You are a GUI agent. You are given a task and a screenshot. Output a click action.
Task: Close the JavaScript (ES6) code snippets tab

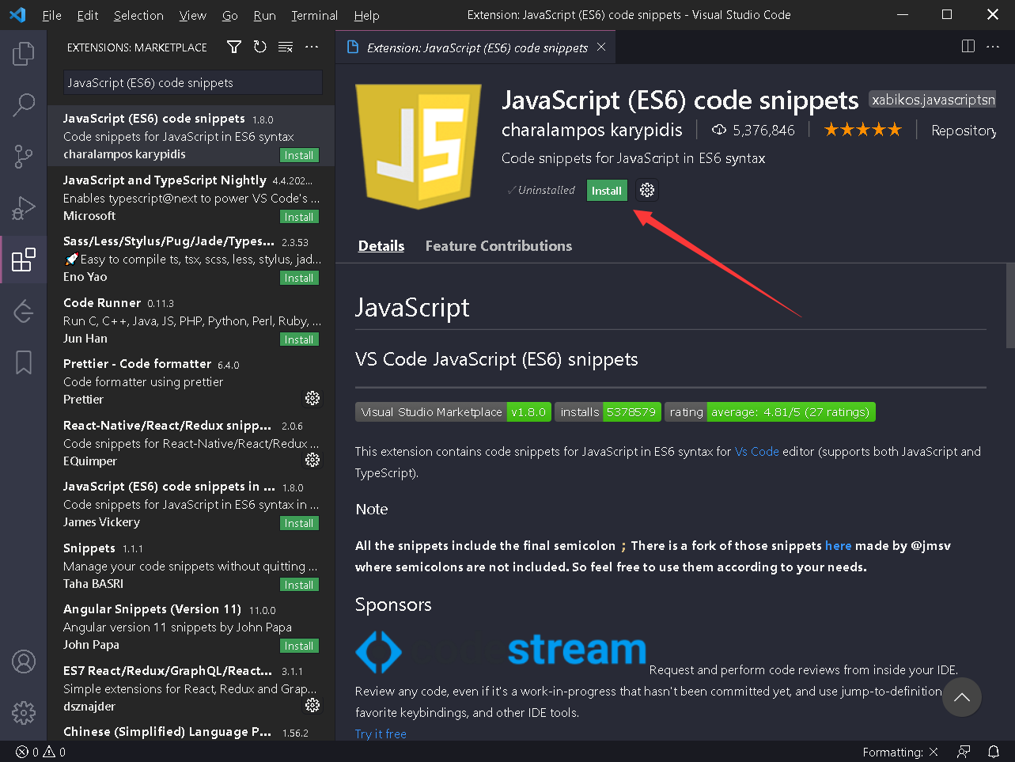tap(601, 47)
